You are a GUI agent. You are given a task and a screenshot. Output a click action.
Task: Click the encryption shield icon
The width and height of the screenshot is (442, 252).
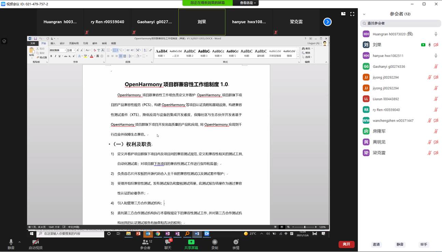(x=4, y=41)
